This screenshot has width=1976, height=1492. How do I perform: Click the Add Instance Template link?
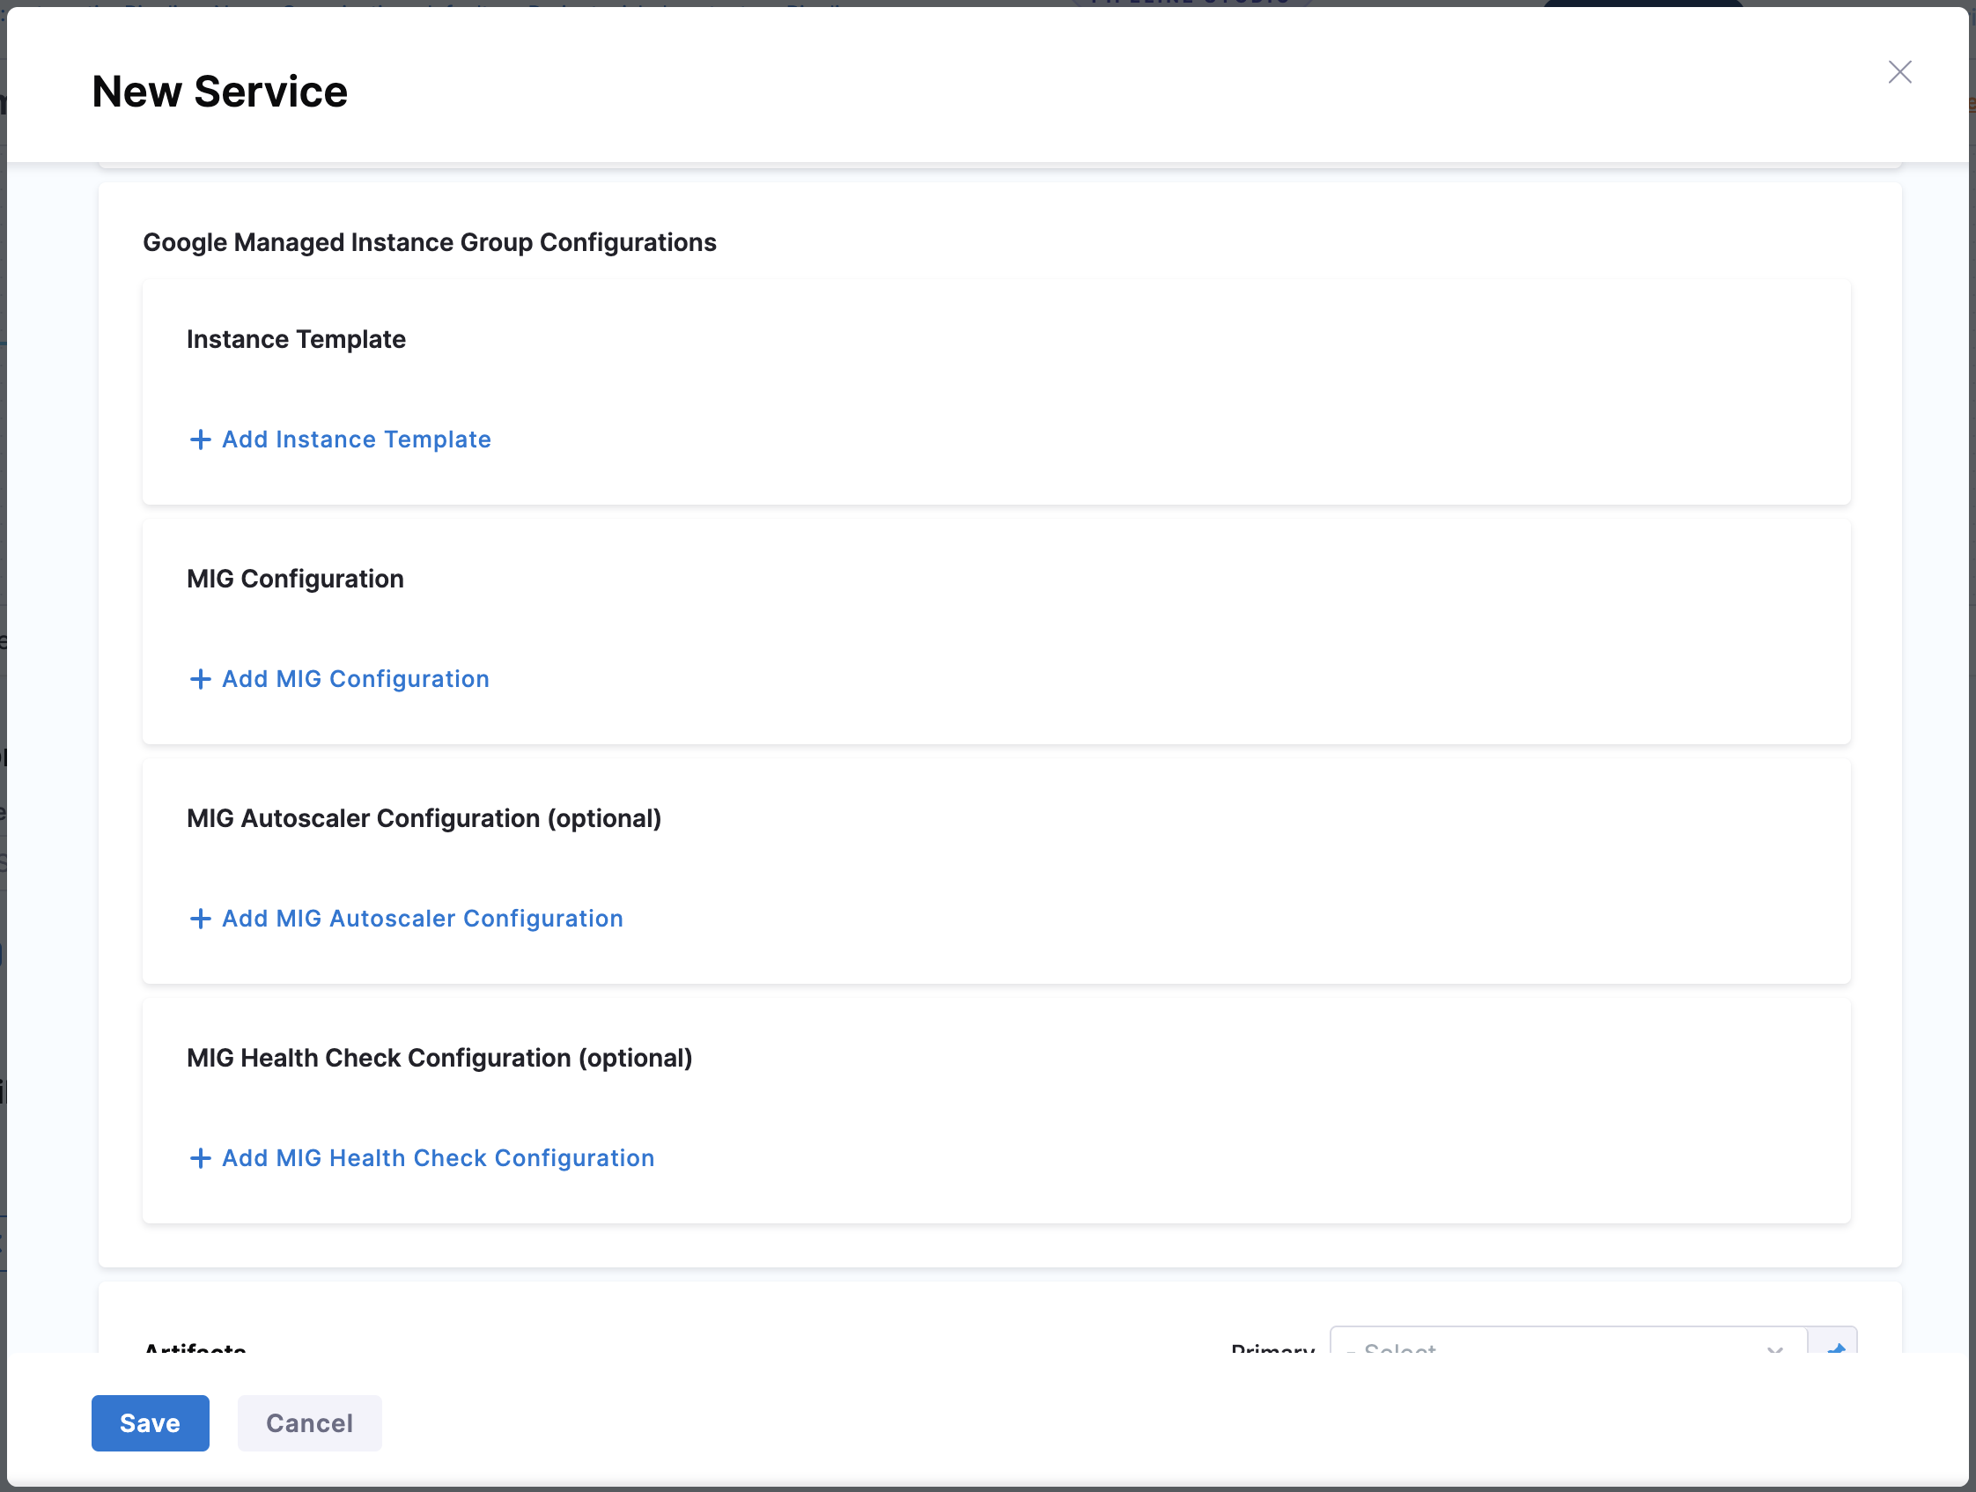356,439
